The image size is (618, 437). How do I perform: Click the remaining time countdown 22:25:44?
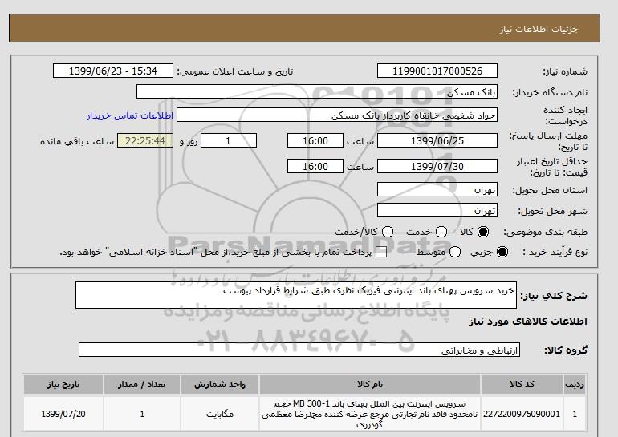(x=145, y=140)
